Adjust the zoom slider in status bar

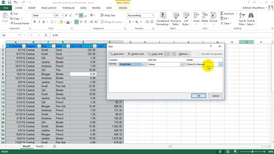pos(252,151)
